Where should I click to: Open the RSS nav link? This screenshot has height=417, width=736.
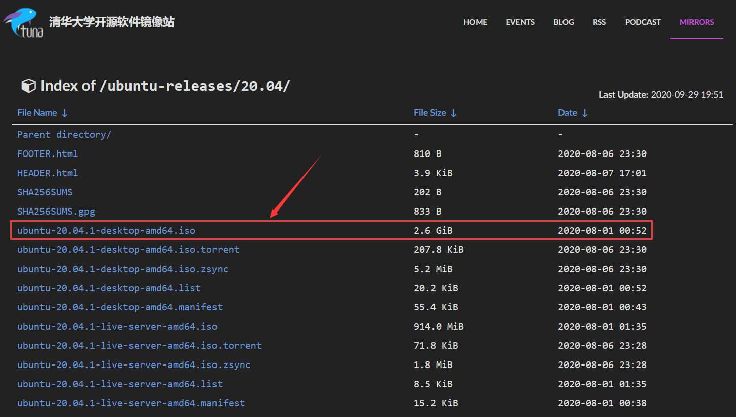pos(599,22)
